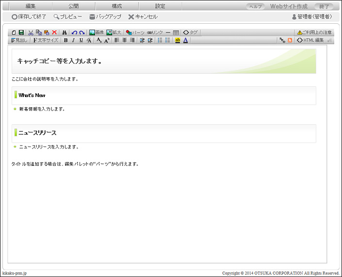Screen dimensions: 342x277
Task: Click the プレビュー preview button
Action: pyautogui.click(x=67, y=16)
